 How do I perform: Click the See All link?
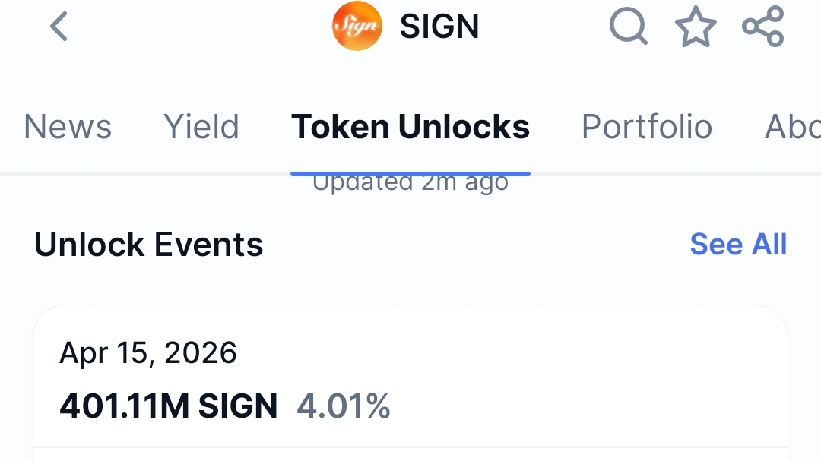click(738, 244)
